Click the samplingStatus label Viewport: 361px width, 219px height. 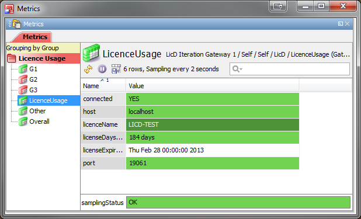(x=102, y=203)
